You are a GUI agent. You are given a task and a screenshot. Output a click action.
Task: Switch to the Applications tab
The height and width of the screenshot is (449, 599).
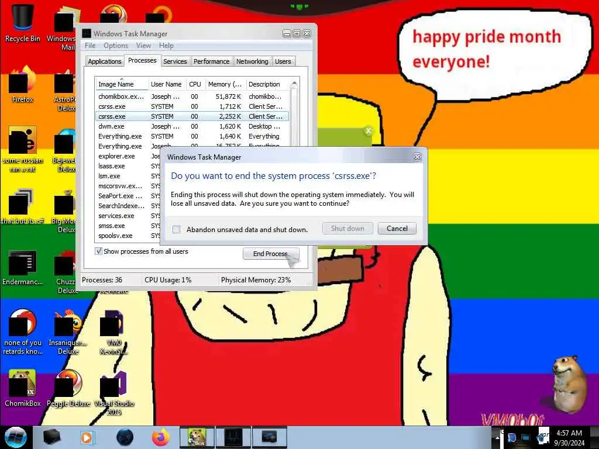[104, 61]
